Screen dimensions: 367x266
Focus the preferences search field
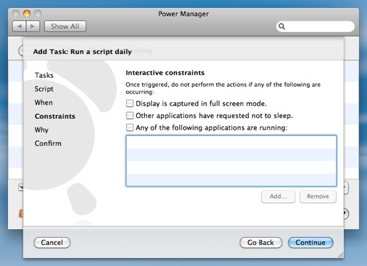[315, 27]
